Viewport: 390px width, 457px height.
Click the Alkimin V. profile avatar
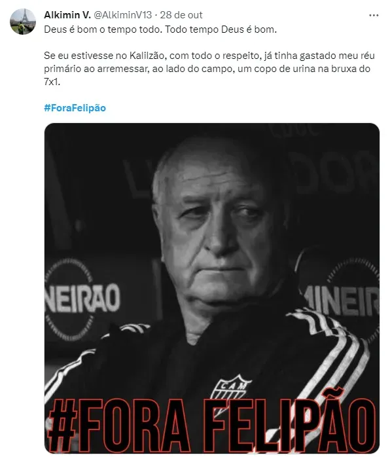point(23,22)
